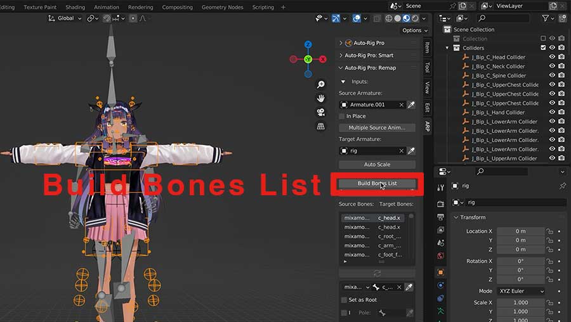Screen dimensions: 571x322
Task: Open the XYZ Euler rotation mode dropdown
Action: tap(521, 292)
